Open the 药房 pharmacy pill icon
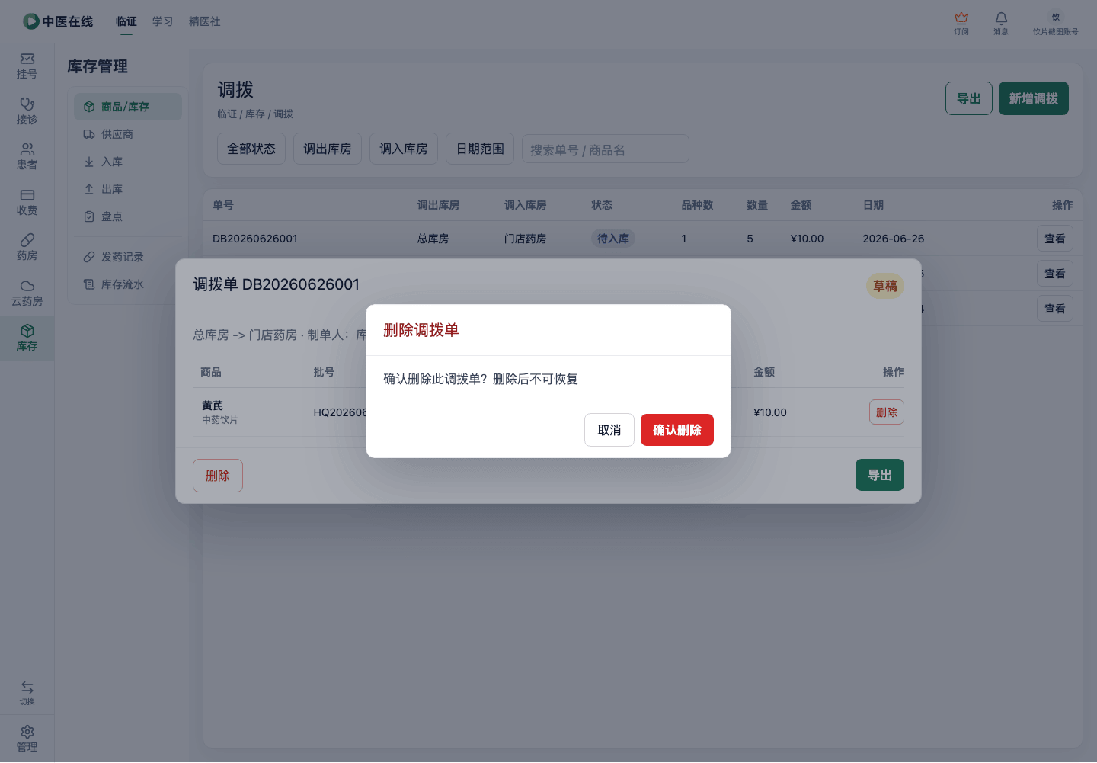 [27, 240]
